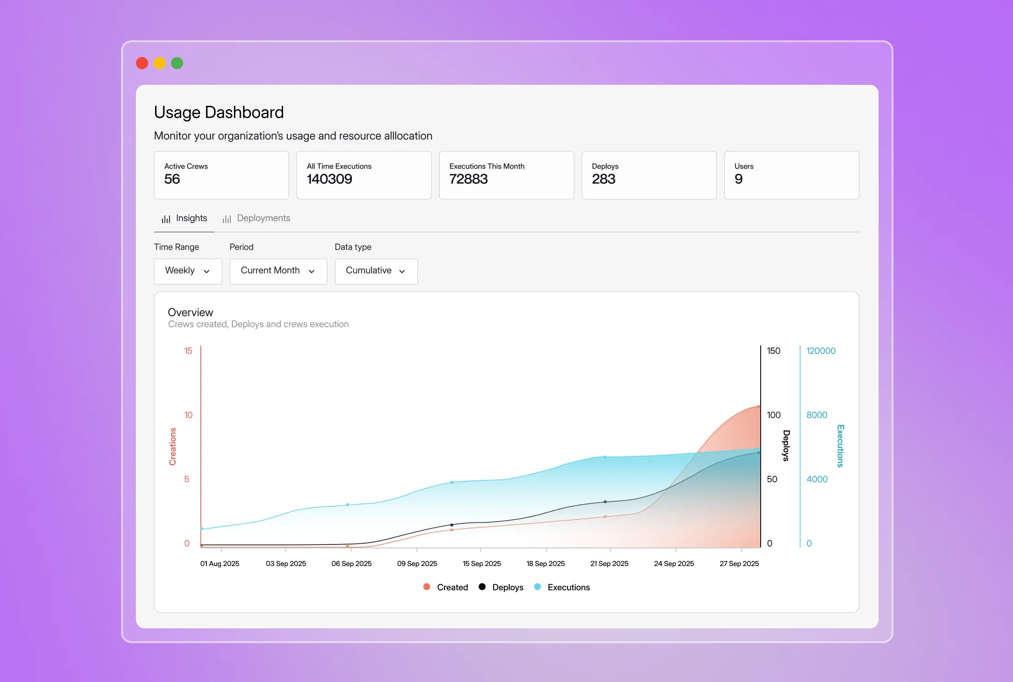Click the yellow minimize window dot
The width and height of the screenshot is (1013, 682).
(x=160, y=63)
